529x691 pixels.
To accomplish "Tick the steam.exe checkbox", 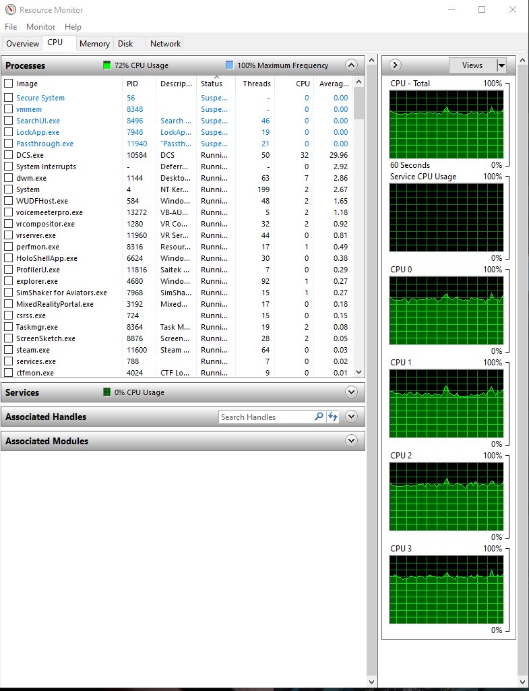I will click(8, 350).
